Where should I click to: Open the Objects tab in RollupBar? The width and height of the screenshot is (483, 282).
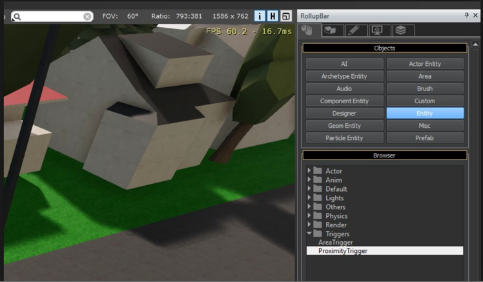(x=309, y=30)
